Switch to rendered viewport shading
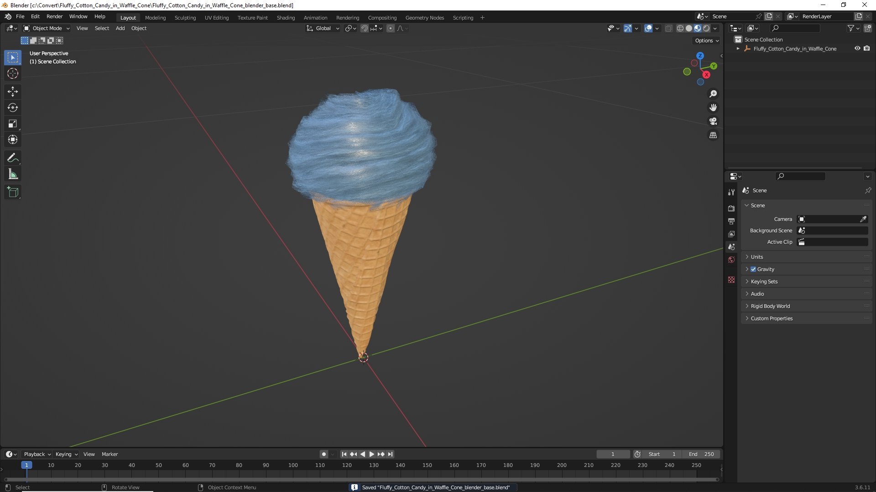Image resolution: width=876 pixels, height=492 pixels. 706,28
